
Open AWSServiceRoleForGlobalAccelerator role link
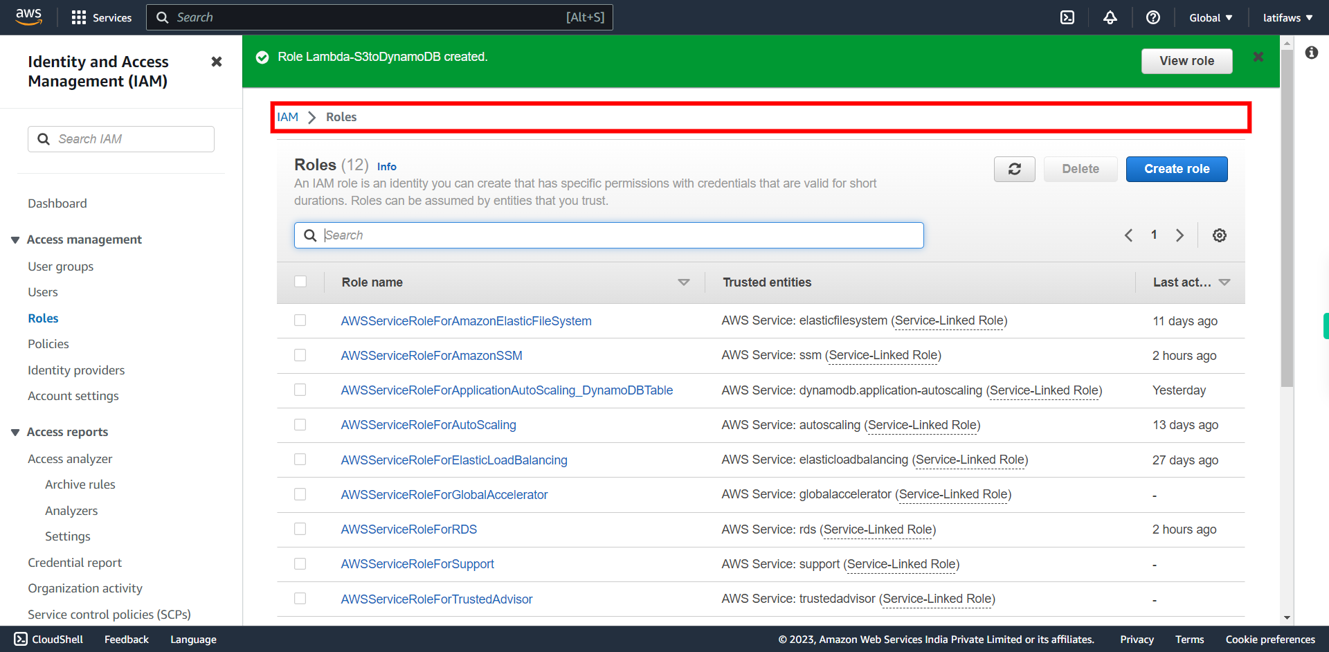pyautogui.click(x=444, y=495)
